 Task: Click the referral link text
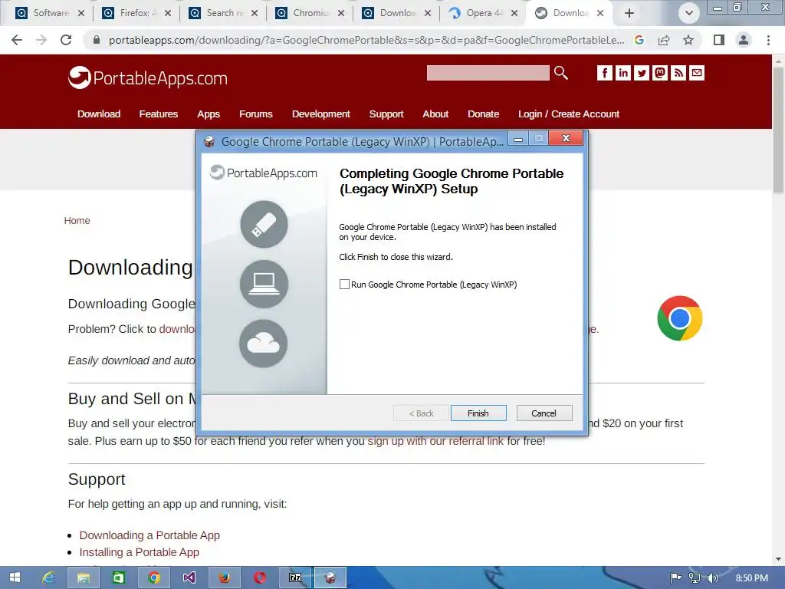[435, 441]
